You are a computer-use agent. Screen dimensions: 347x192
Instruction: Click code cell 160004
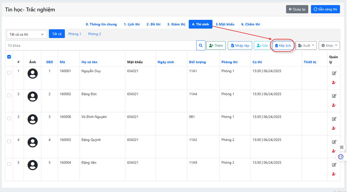pos(65,162)
